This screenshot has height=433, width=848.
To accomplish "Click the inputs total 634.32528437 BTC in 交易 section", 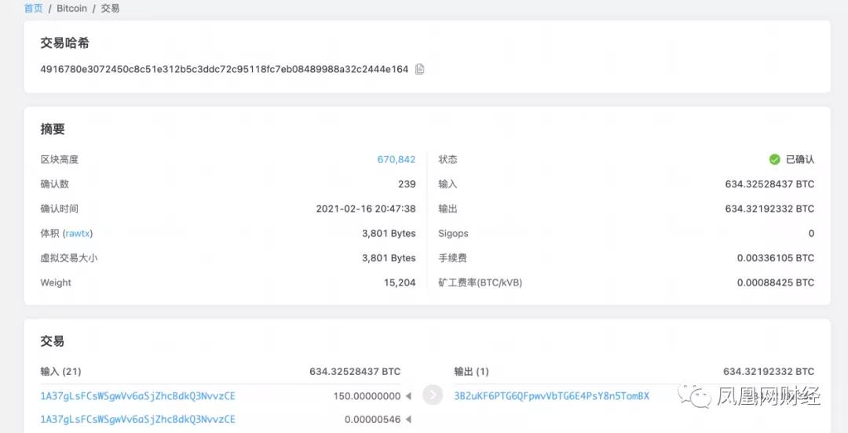I will 356,371.
